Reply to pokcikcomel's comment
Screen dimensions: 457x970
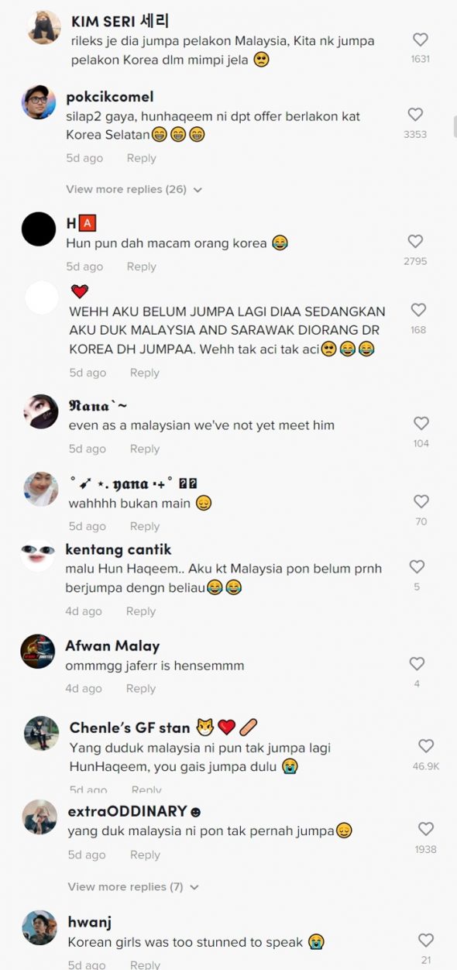click(141, 158)
